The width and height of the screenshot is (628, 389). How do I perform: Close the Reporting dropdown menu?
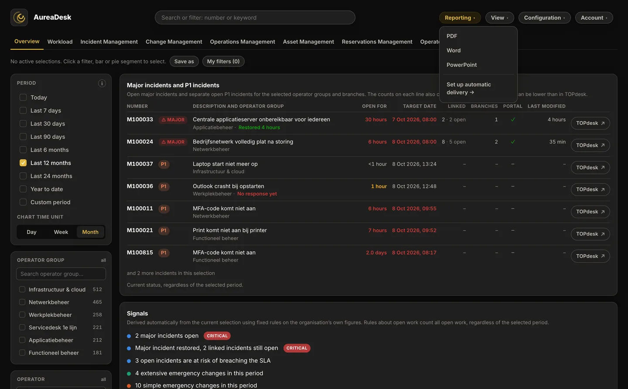pyautogui.click(x=460, y=18)
